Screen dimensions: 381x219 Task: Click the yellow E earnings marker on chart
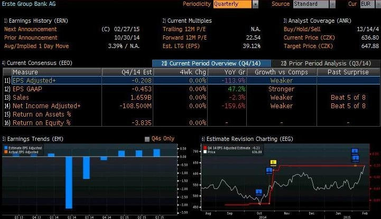(273, 163)
